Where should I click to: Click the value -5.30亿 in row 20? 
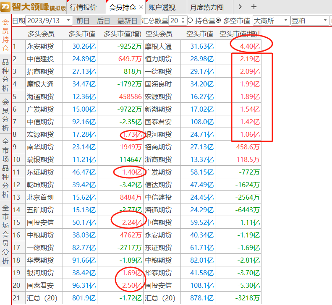pos(248,285)
